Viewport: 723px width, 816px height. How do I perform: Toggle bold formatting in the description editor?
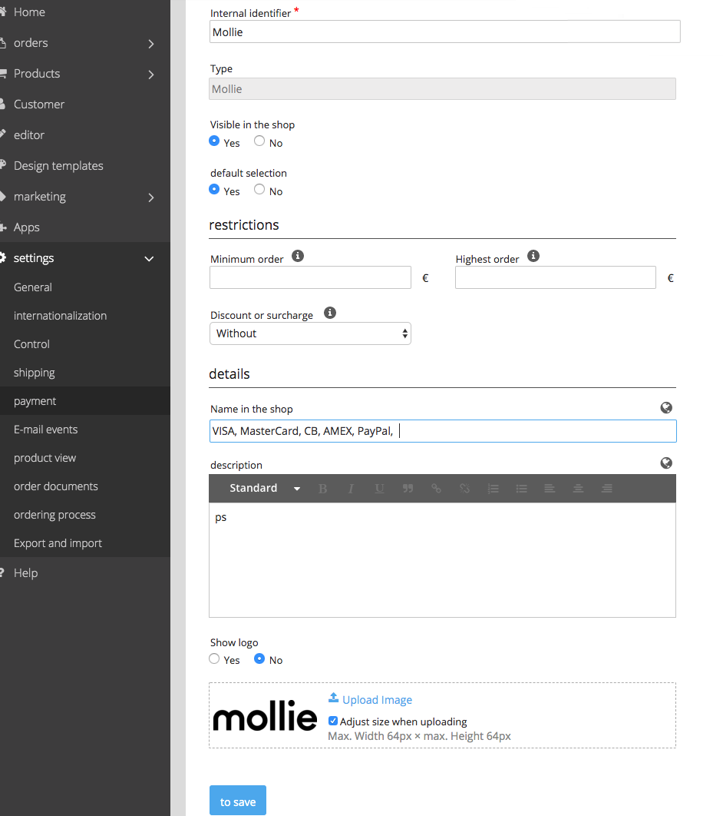tap(322, 488)
